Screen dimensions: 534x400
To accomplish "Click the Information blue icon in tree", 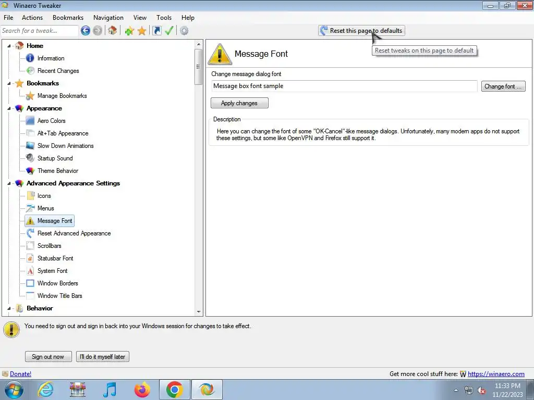I will click(30, 58).
